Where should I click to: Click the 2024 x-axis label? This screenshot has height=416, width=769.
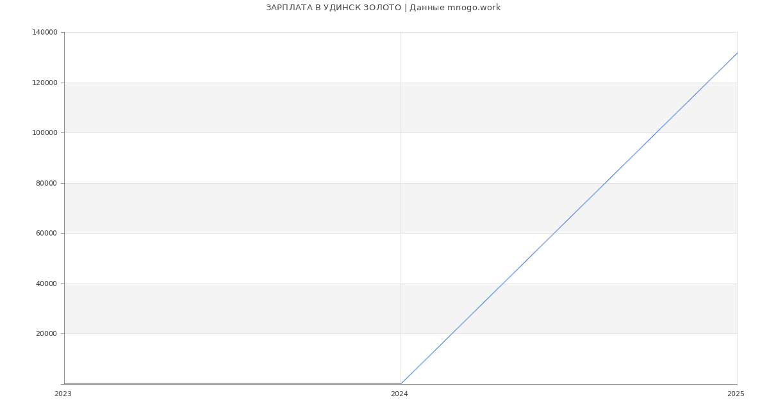pyautogui.click(x=399, y=394)
